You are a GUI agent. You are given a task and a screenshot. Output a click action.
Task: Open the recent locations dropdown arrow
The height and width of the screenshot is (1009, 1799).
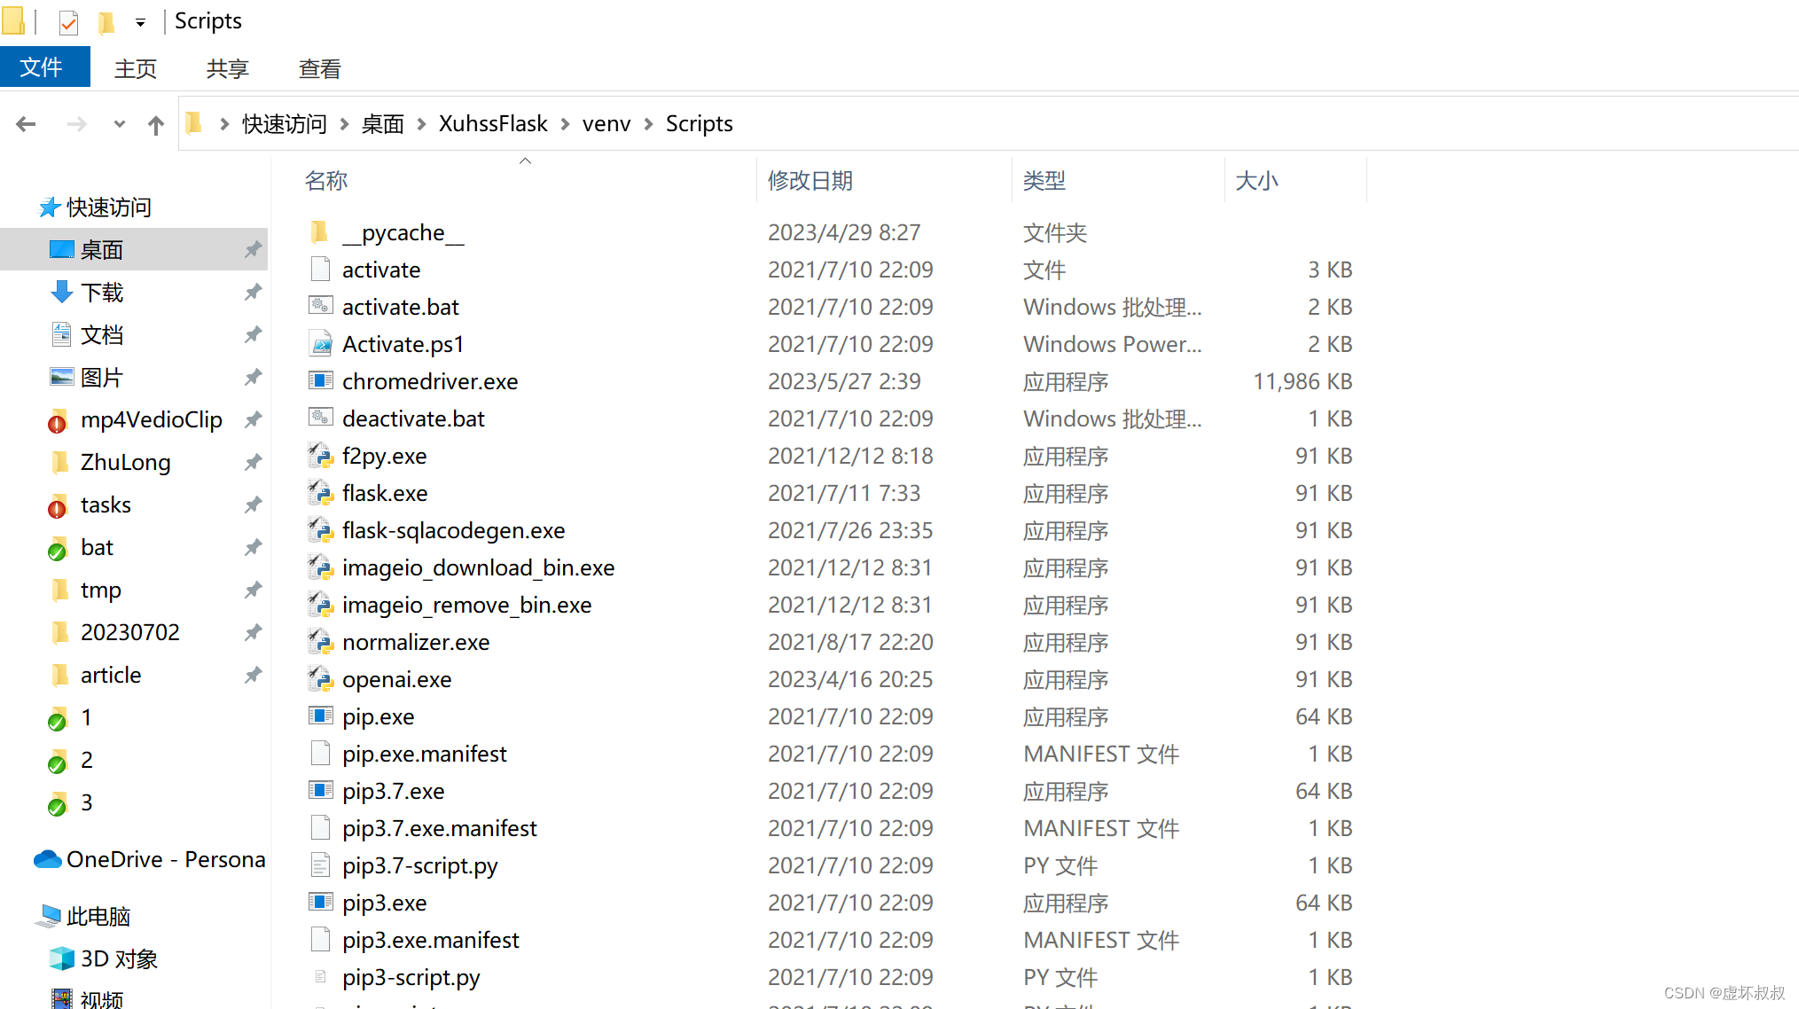click(x=119, y=124)
